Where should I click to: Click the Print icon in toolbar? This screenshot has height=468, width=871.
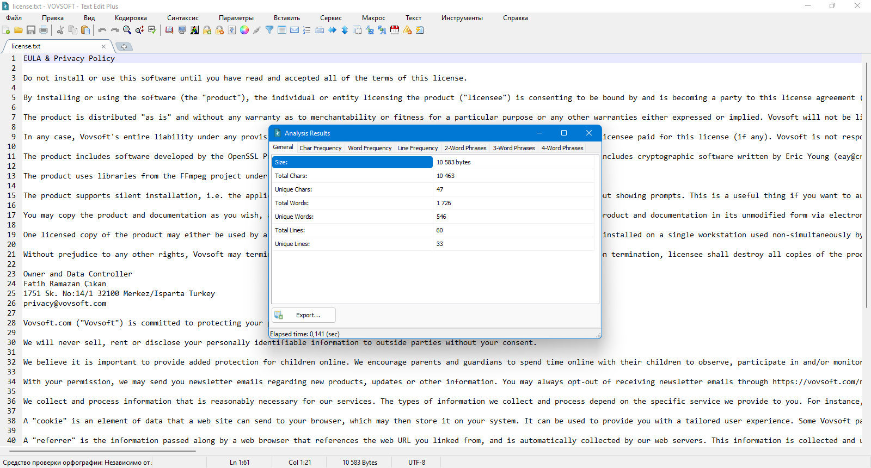click(44, 30)
